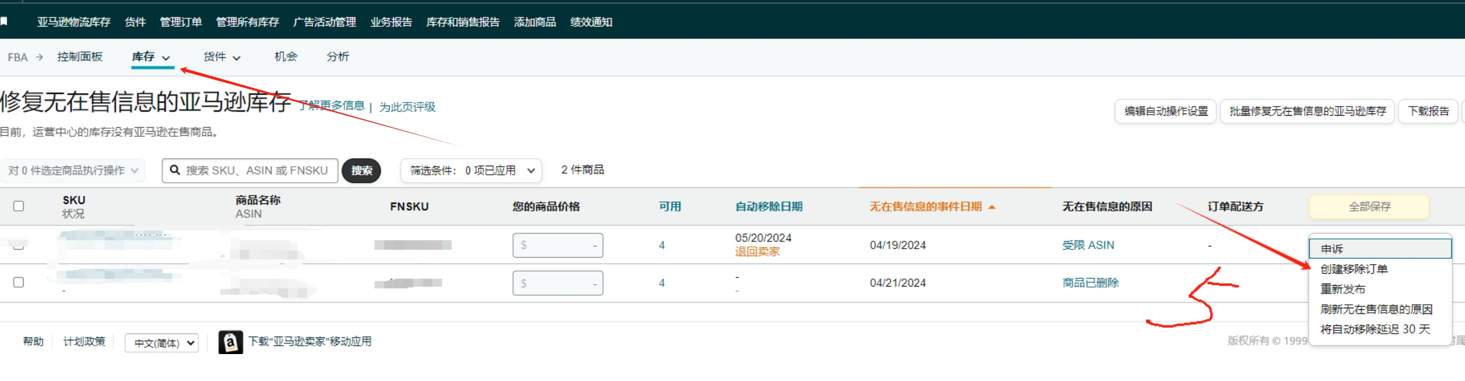
Task: Open 亚马逊物流库存 in the top menu
Action: (74, 22)
